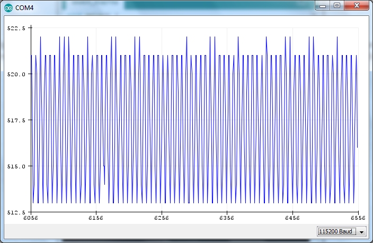Click the 522.5 y-axis label

(15, 28)
